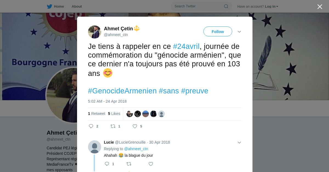Open the #24avril hashtag link
The height and width of the screenshot is (172, 329).
pyautogui.click(x=186, y=46)
